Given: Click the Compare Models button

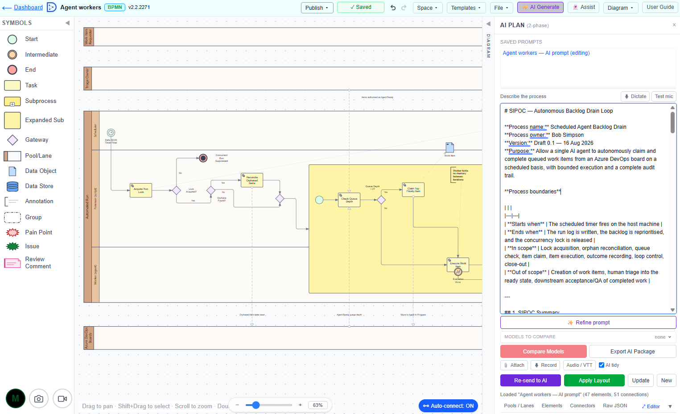Looking at the screenshot, I should coord(543,352).
